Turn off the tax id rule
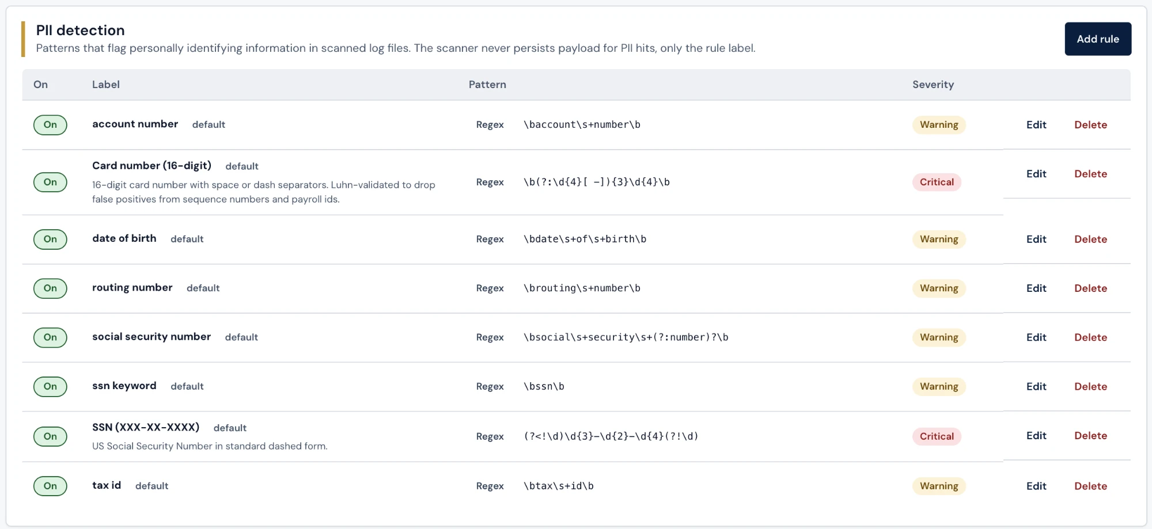Viewport: 1152px width, 529px height. [x=50, y=486]
